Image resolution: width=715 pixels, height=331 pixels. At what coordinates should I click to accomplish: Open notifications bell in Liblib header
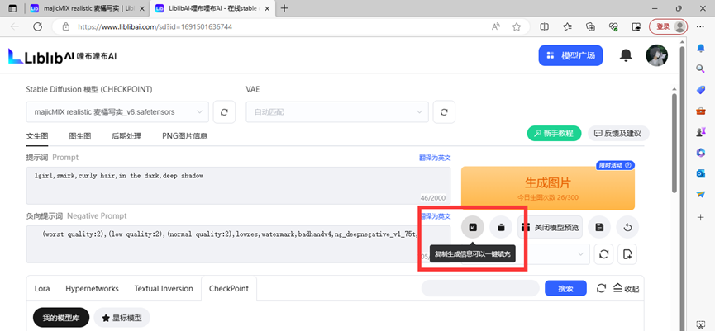click(626, 55)
